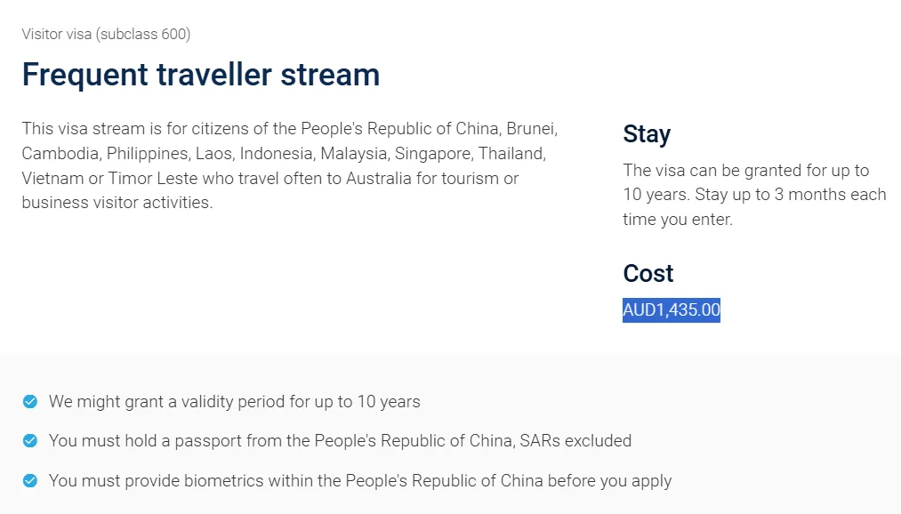The image size is (901, 514).
Task: Click the Frequent traveller stream heading
Action: 200,75
